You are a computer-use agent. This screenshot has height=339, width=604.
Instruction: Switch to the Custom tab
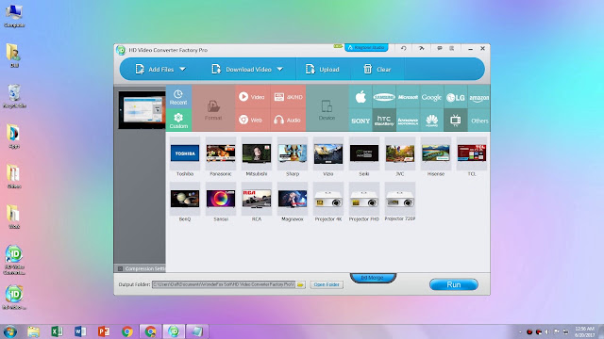click(178, 121)
